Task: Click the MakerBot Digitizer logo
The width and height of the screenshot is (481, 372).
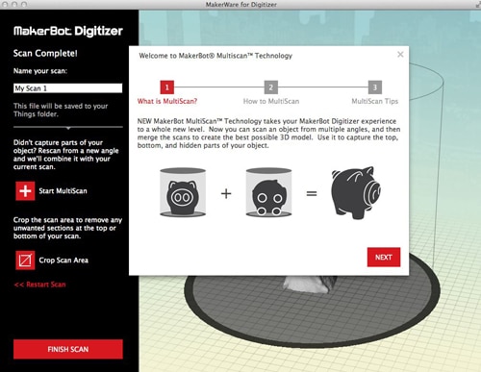Action: coord(68,31)
